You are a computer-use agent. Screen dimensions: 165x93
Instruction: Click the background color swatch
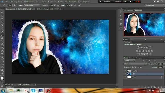[x=3, y=80]
